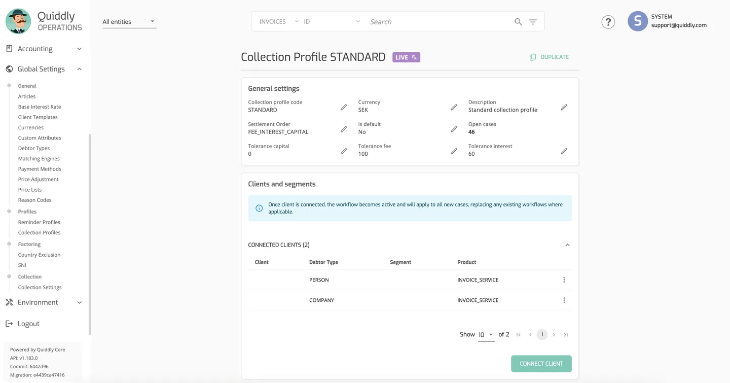Viewport: 730px width, 383px height.
Task: Open Reminder Profiles in sidebar
Action: (x=39, y=222)
